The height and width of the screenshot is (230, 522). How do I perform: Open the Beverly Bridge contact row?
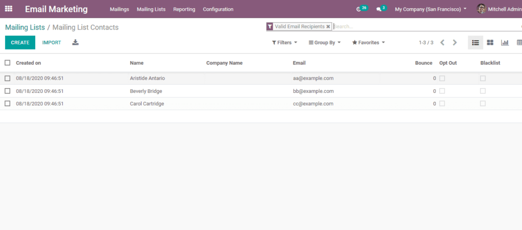(261, 91)
